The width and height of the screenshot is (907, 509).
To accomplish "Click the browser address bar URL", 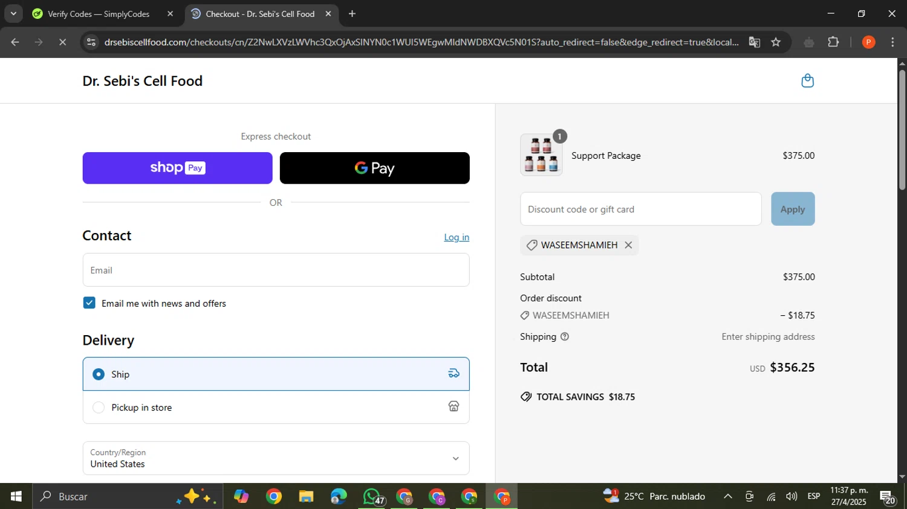I will point(421,42).
